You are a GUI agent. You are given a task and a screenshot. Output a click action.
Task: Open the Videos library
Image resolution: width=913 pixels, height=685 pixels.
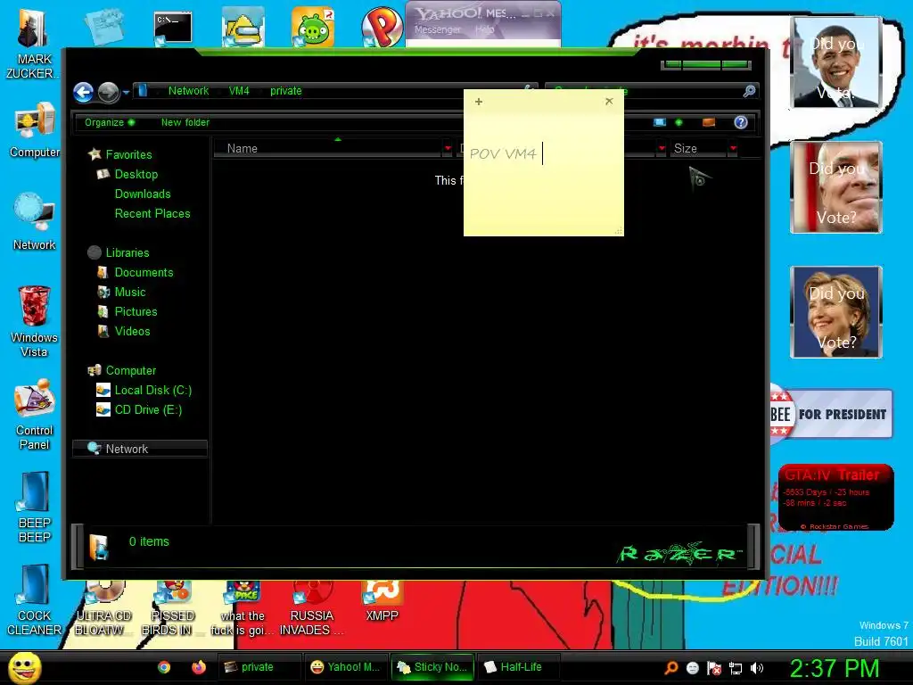point(132,331)
